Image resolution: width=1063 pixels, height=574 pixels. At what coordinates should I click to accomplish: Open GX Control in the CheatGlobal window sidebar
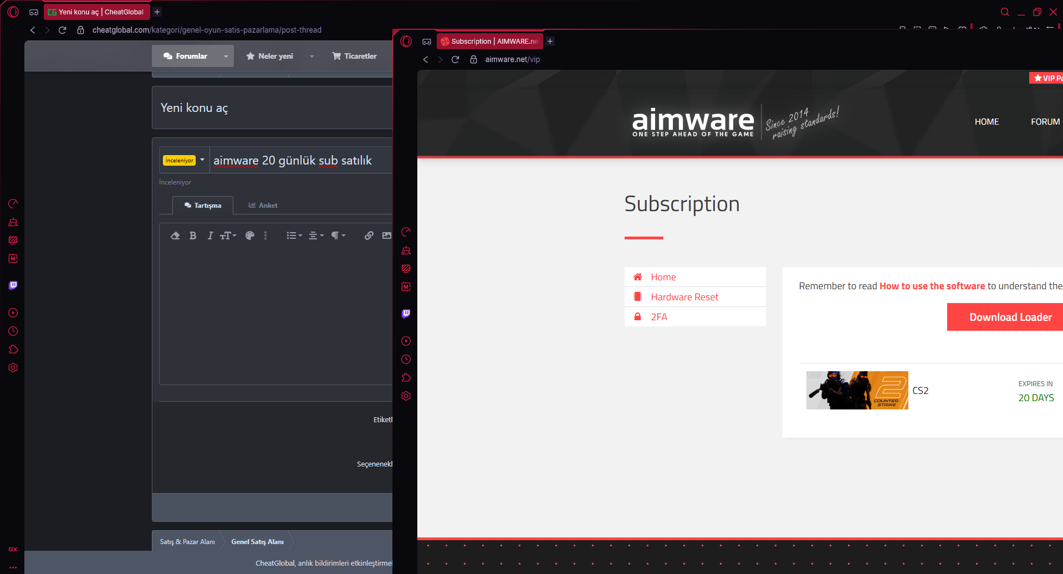tap(13, 204)
